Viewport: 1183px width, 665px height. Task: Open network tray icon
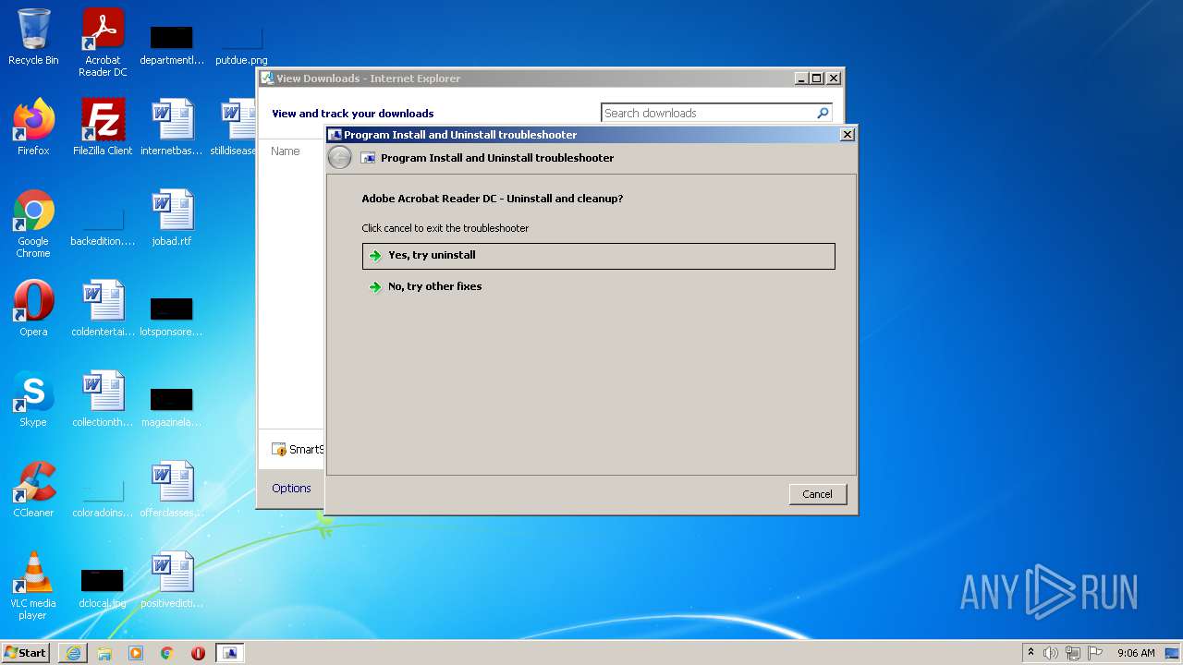click(x=1073, y=653)
